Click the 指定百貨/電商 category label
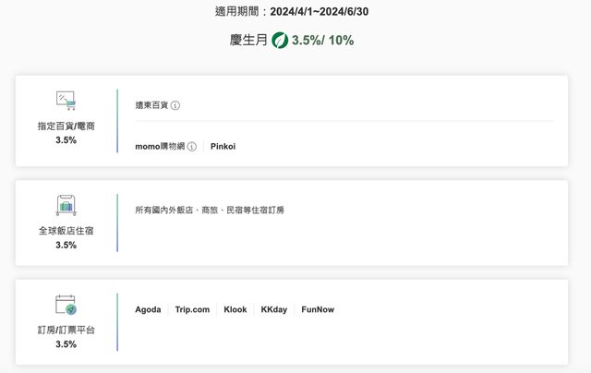Image resolution: width=591 pixels, height=373 pixels. (66, 126)
